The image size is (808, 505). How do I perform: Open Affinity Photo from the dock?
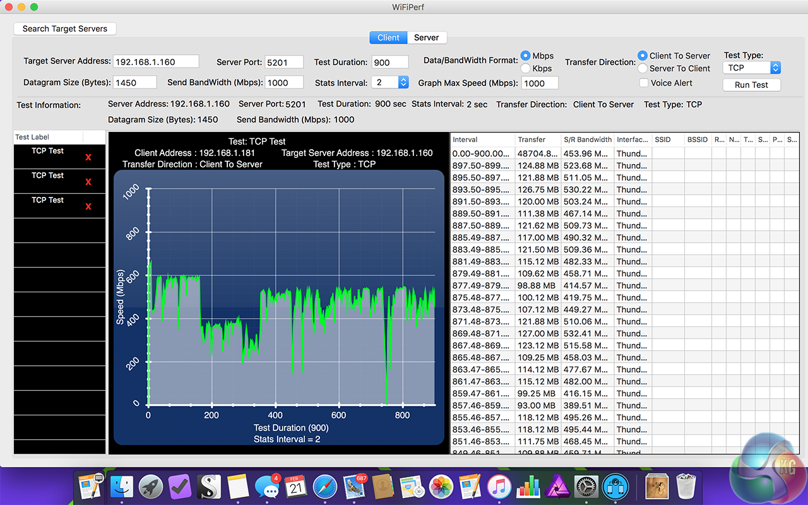pos(557,487)
